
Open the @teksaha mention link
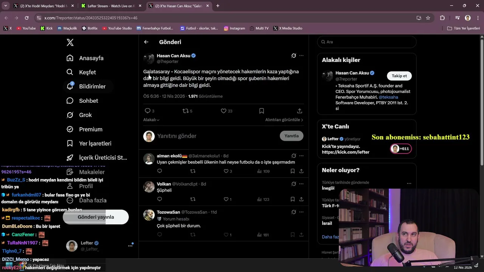click(388, 97)
